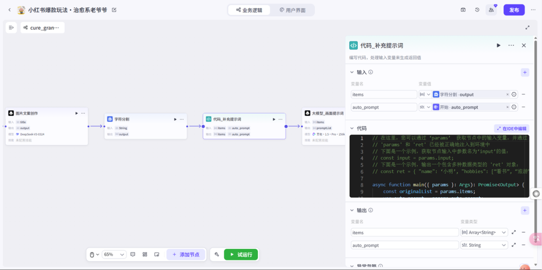Viewport: 542px width, 270px height.
Task: Open panel header more options
Action: coord(511,45)
